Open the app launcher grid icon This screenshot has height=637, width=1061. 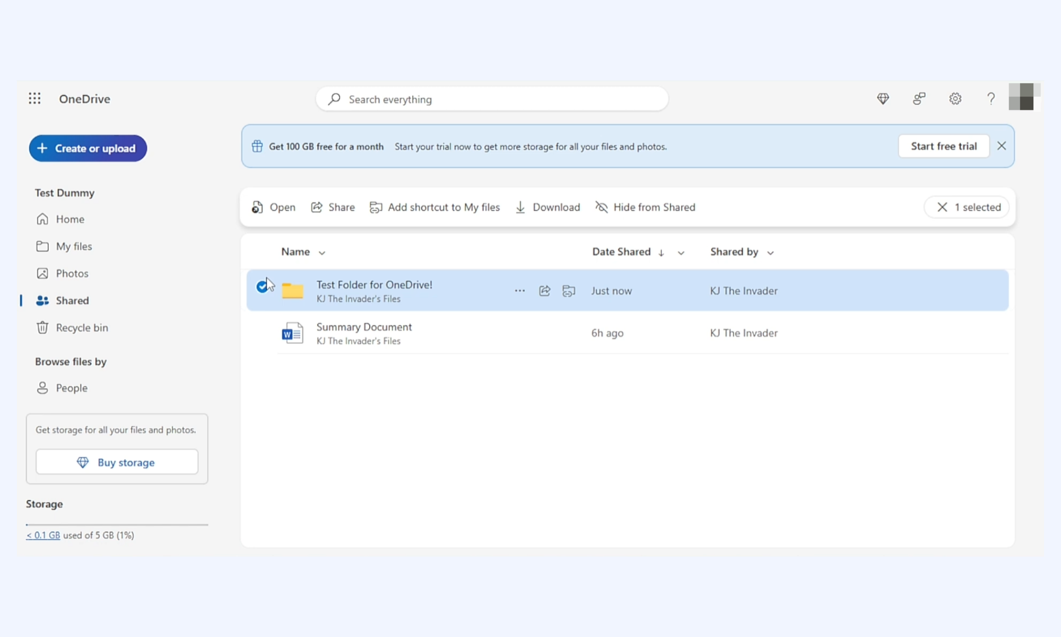[34, 99]
